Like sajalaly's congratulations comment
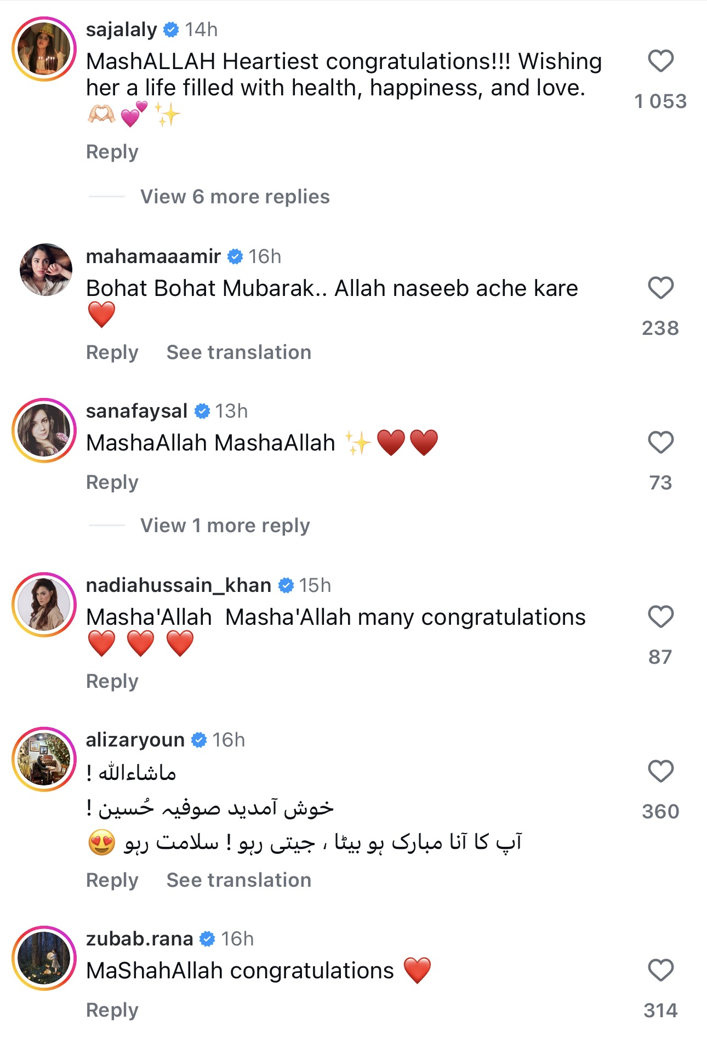707x1043 pixels. tap(660, 61)
